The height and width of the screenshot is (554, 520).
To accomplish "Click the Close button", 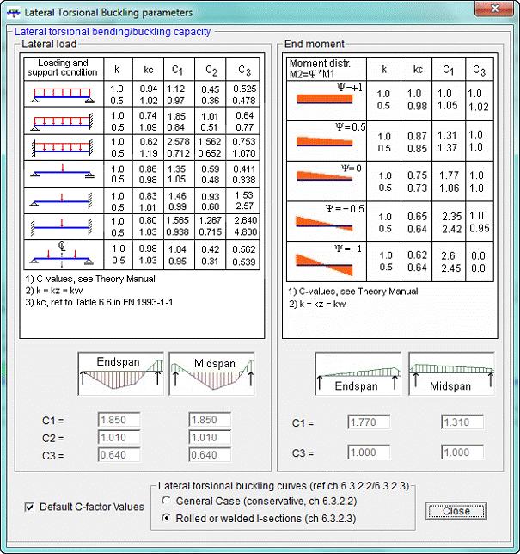I will (x=456, y=511).
